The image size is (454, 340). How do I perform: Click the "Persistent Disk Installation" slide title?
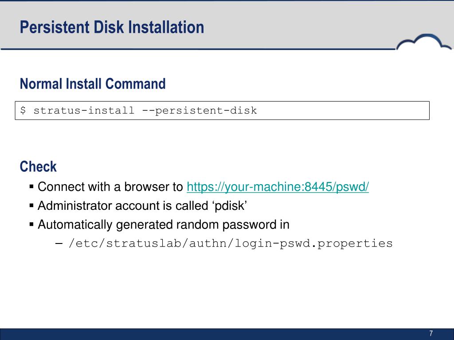[x=112, y=27]
